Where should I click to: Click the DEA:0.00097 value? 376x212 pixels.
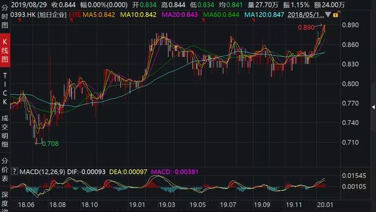(128, 171)
